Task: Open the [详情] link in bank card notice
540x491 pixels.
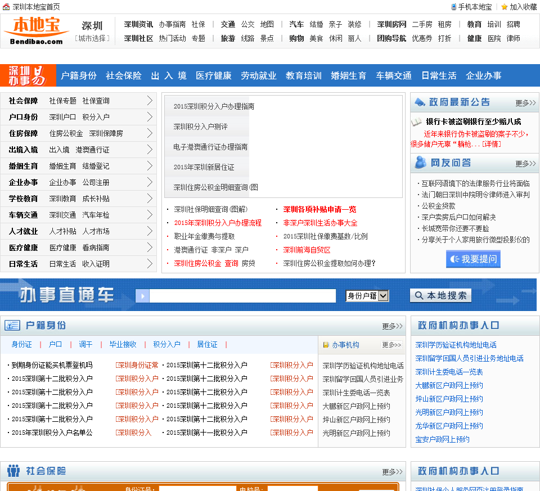Action: pos(492,144)
